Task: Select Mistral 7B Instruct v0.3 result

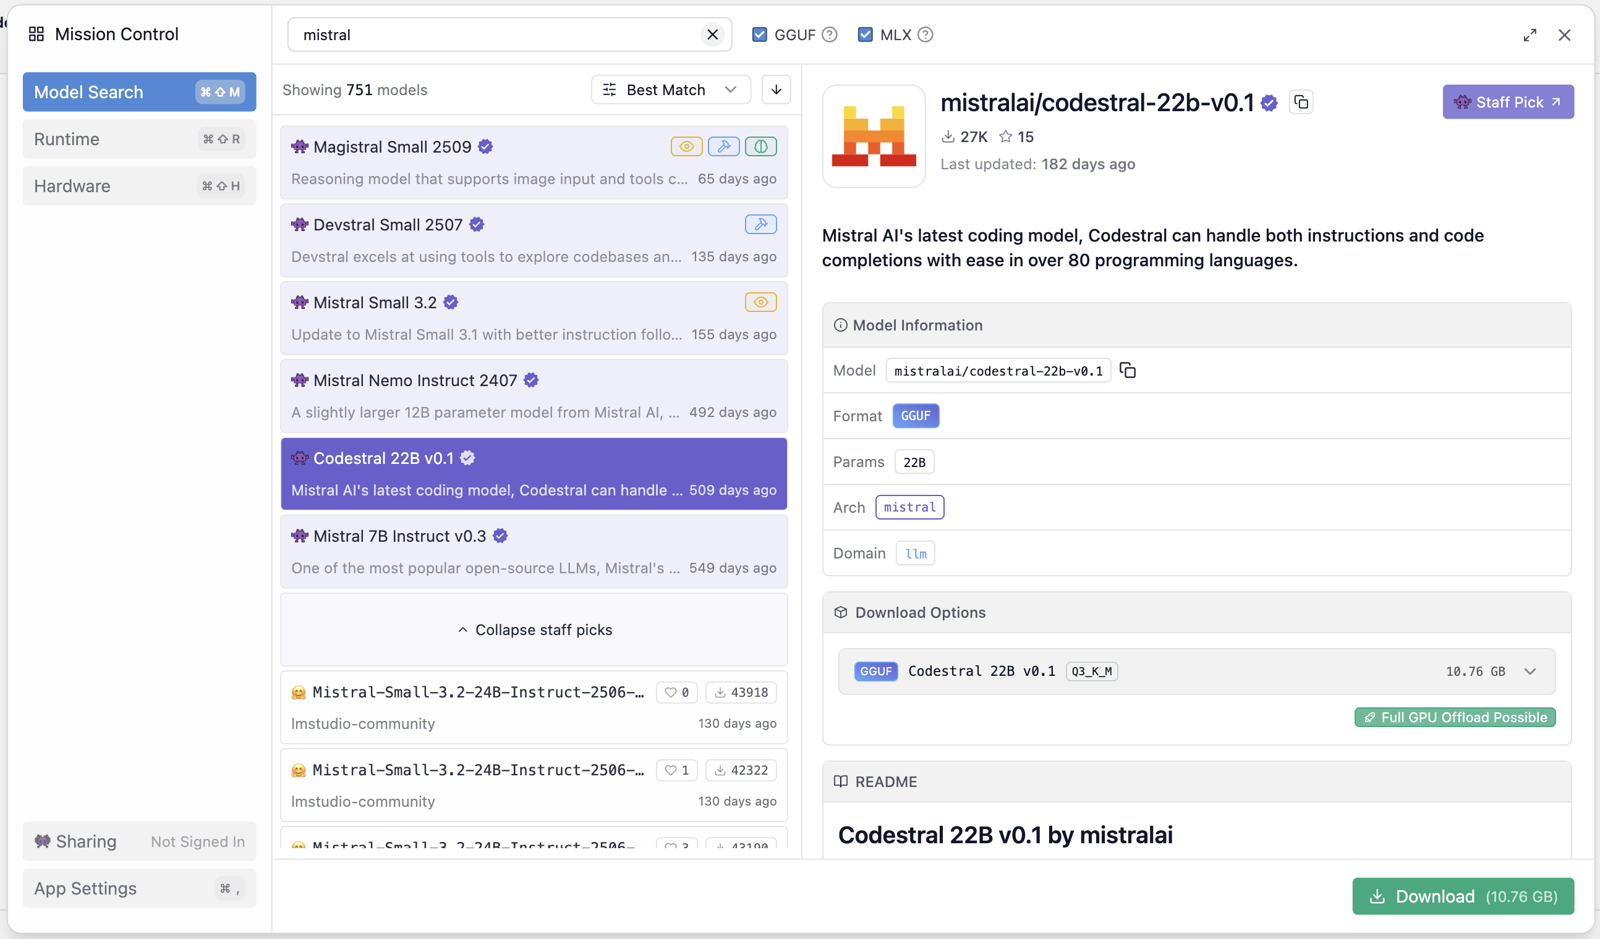Action: 534,550
